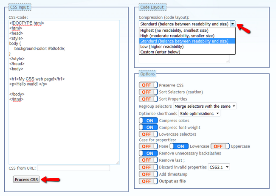This screenshot has width=276, height=196.
Task: Turn on Remove last ; toggle
Action: tap(148, 160)
